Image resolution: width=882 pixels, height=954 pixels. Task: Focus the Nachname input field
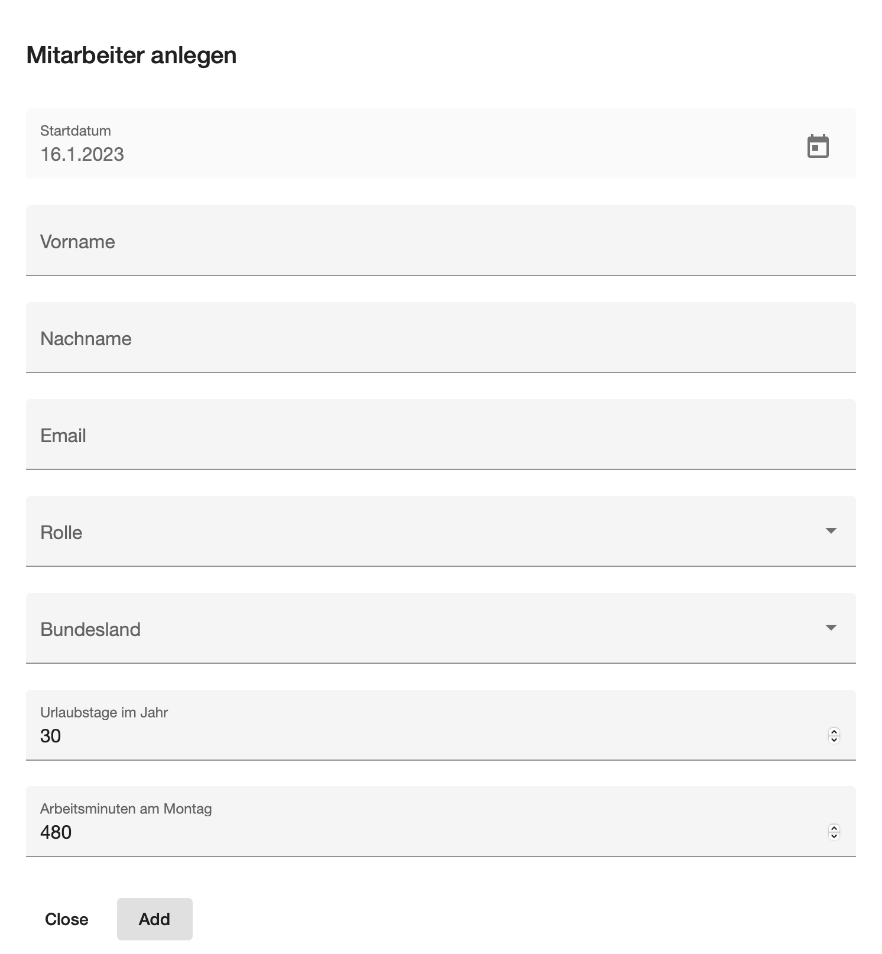pos(441,338)
